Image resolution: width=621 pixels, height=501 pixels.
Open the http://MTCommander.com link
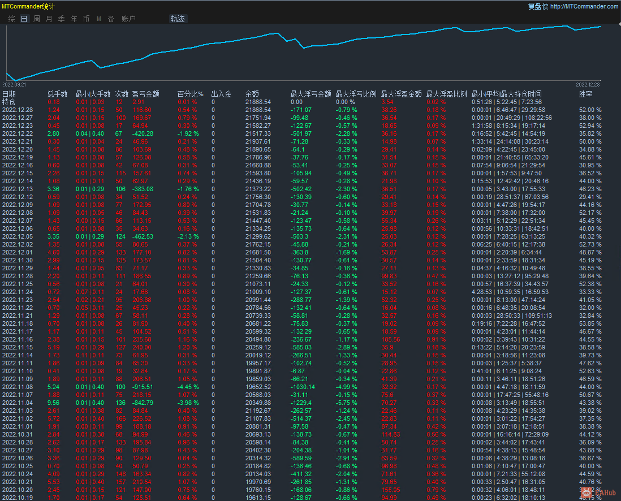tap(584, 6)
